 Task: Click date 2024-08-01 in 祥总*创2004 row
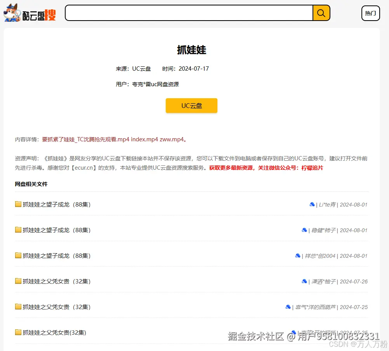coord(354,256)
